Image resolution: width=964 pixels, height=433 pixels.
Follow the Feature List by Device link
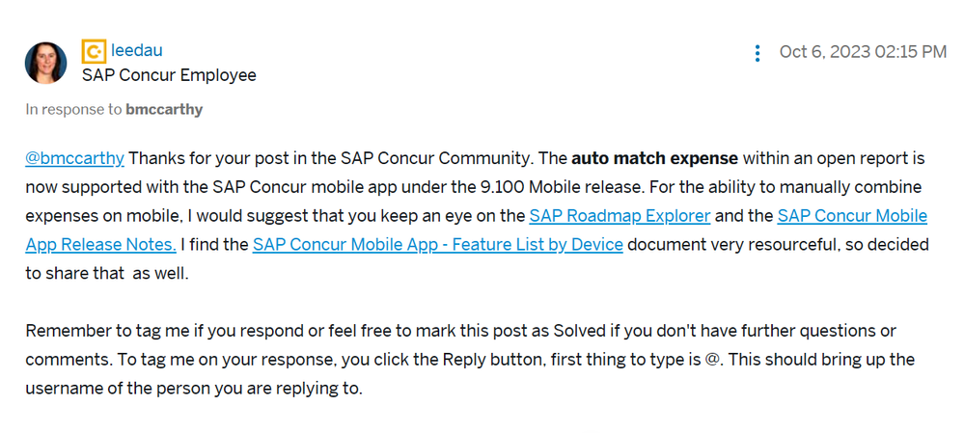click(438, 244)
